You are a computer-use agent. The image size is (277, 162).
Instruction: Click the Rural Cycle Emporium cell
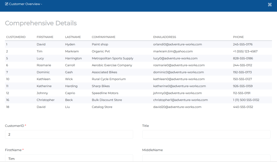tap(109, 79)
